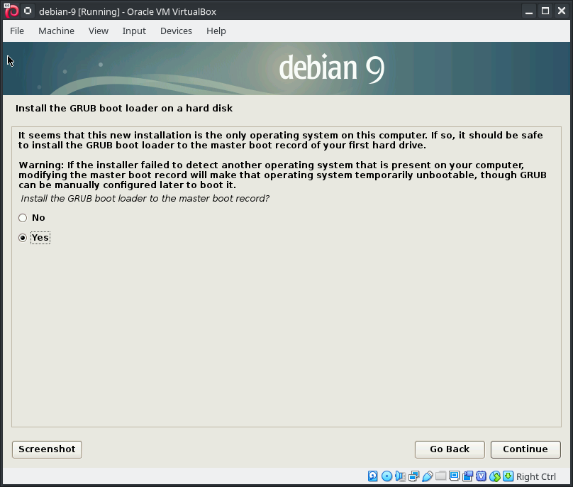Click the keyboard capture green arrow icon
Viewport: 573px width, 487px height.
[508, 476]
